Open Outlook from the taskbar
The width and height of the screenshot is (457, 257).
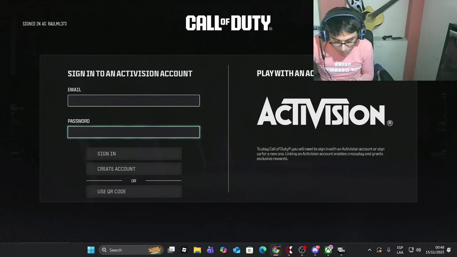point(236,250)
